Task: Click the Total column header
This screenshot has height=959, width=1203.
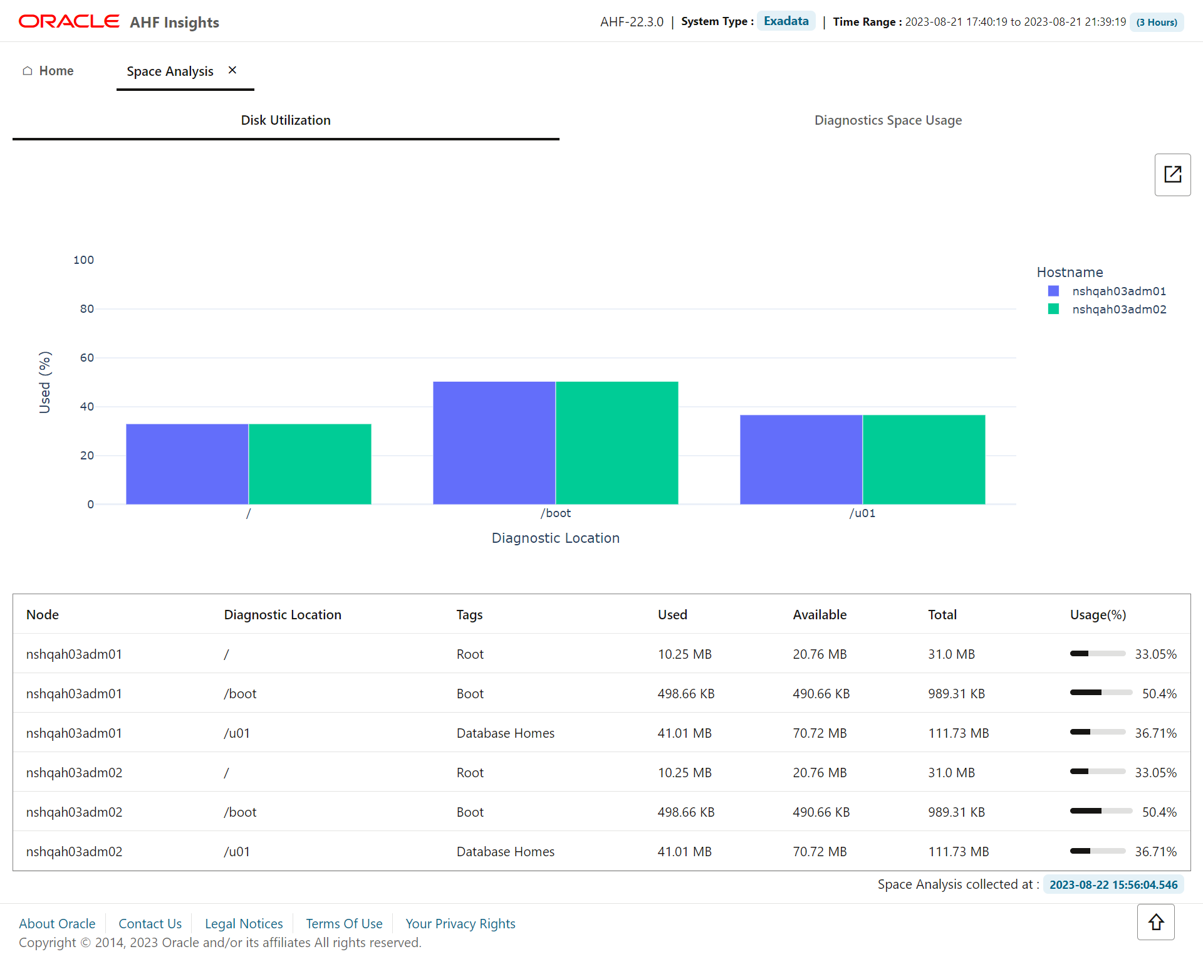Action: (942, 615)
